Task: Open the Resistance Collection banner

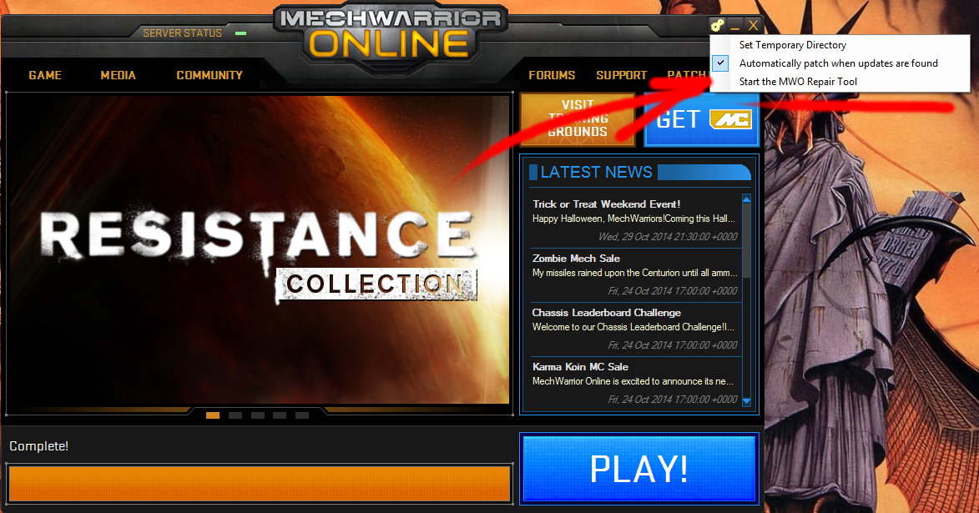Action: coord(258,249)
